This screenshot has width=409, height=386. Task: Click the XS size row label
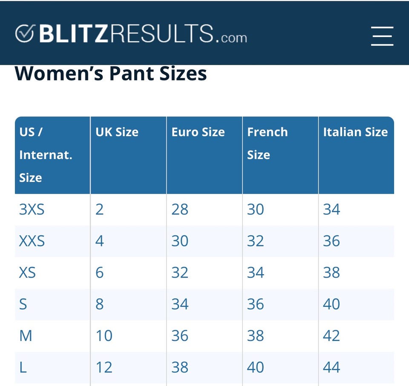click(x=27, y=272)
